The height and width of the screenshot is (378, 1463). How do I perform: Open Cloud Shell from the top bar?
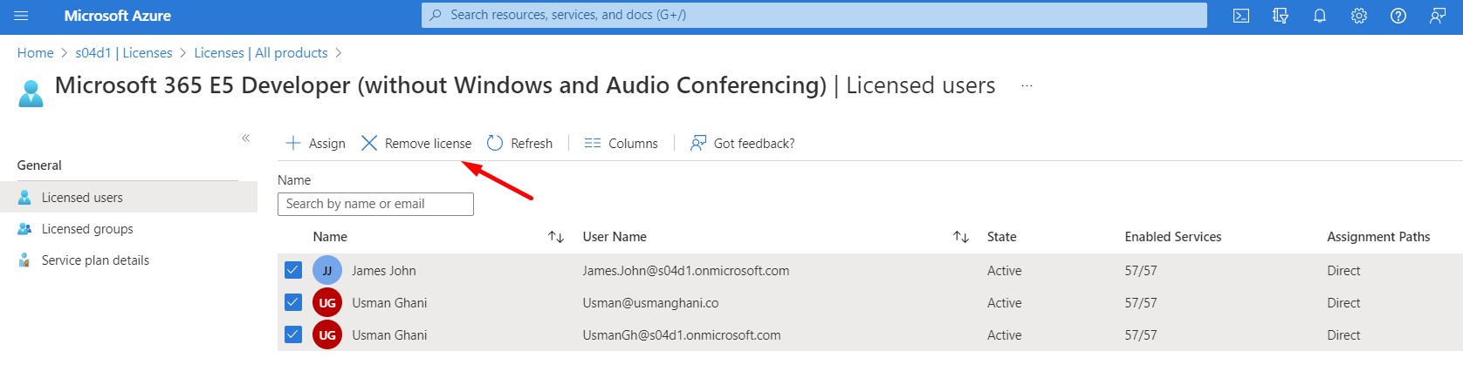click(1241, 16)
